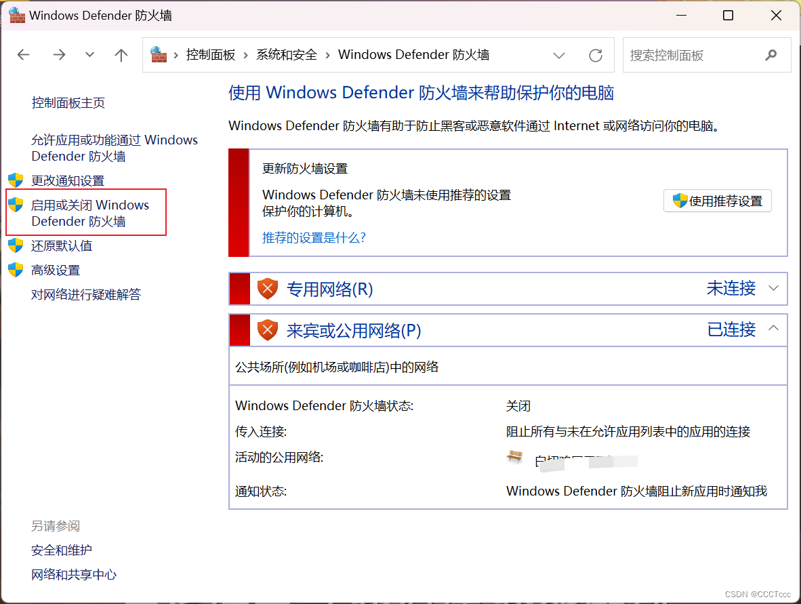Click 专用网络(R) section header

(x=329, y=289)
